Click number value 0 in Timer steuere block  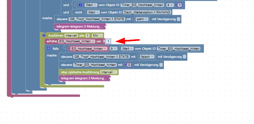pyautogui.click(x=129, y=65)
